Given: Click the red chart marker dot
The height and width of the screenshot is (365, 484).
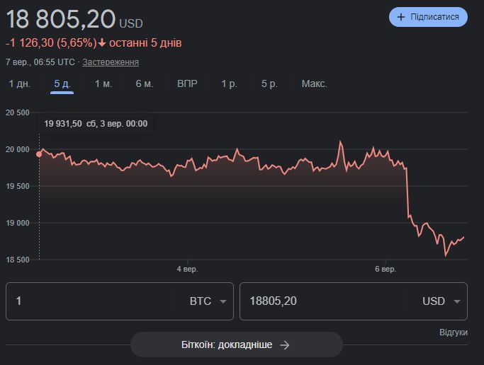Looking at the screenshot, I should coord(39,154).
